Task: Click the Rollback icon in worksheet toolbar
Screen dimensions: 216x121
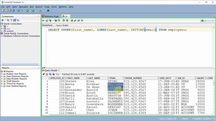Action: click(x=67, y=21)
